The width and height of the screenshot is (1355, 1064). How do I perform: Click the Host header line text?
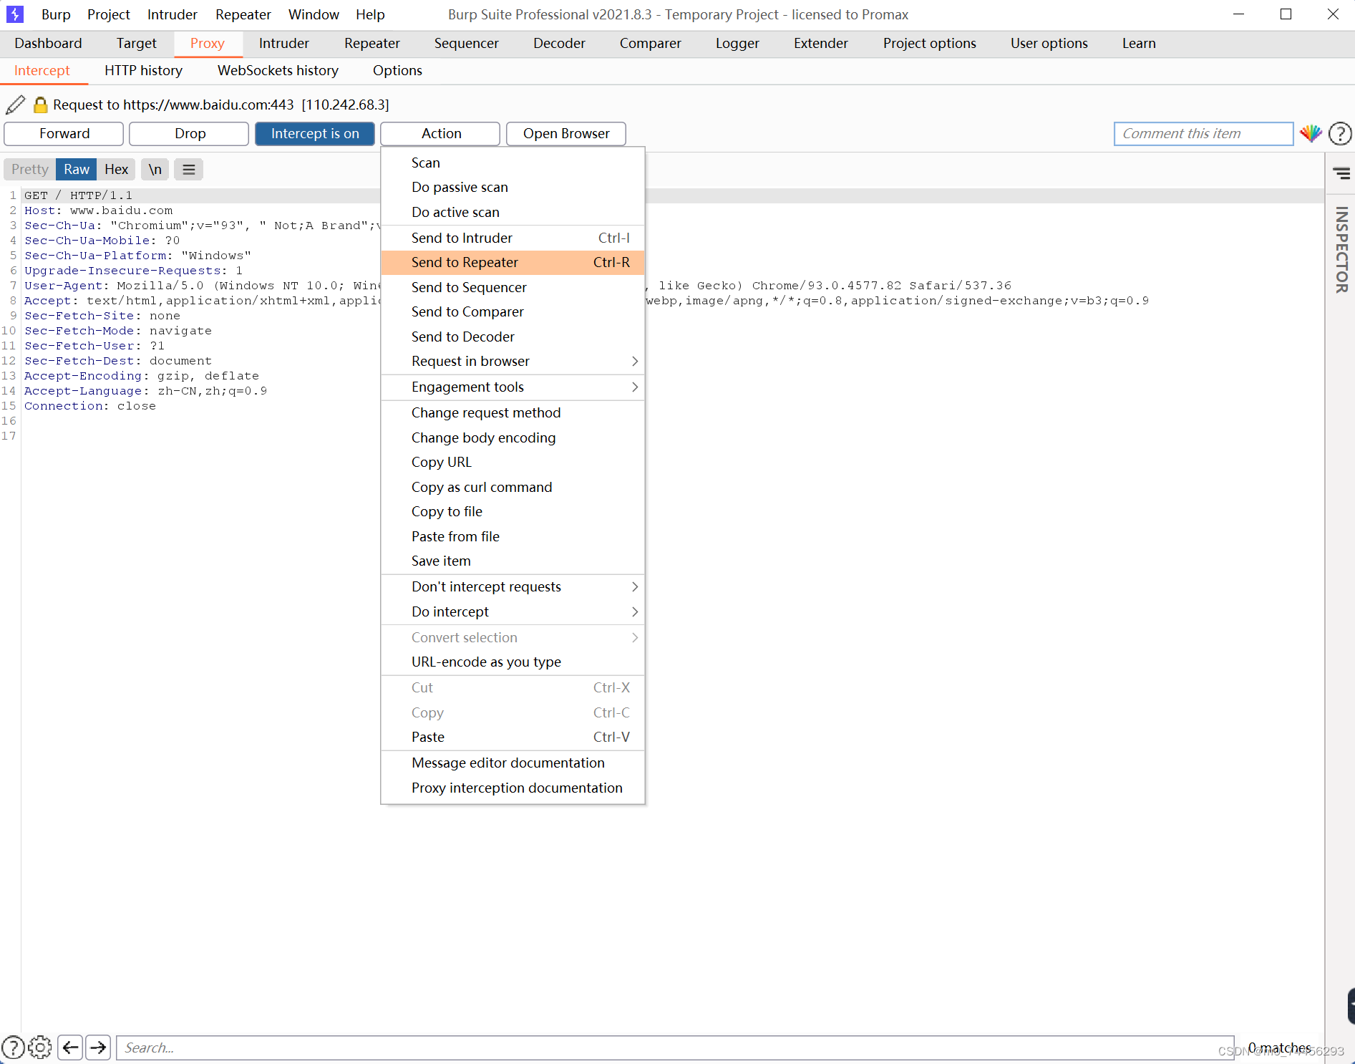[99, 211]
